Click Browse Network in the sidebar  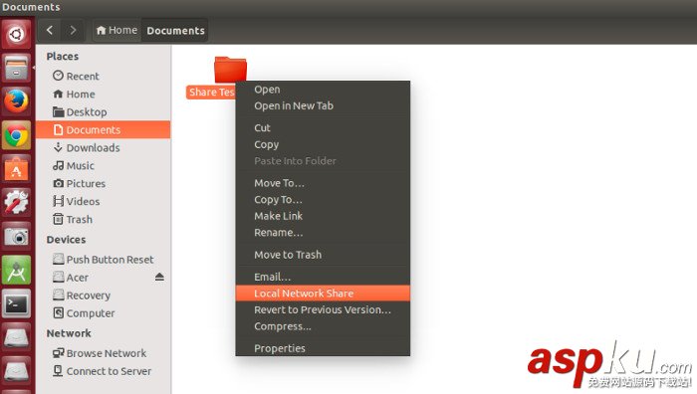104,353
